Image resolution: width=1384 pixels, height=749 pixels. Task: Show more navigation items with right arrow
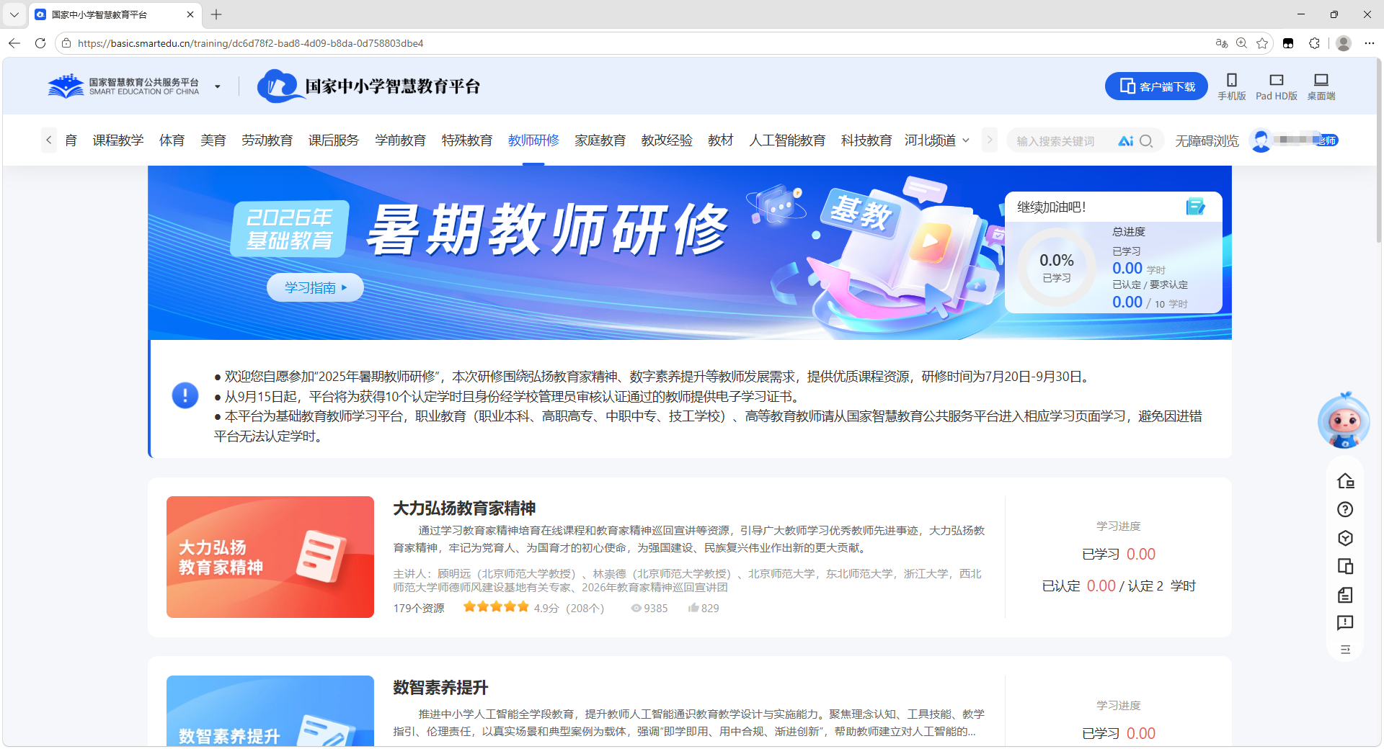(990, 140)
